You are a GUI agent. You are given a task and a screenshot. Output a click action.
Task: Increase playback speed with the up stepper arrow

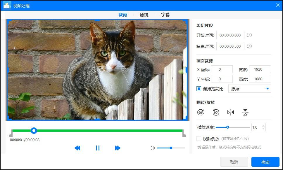pos(263,126)
